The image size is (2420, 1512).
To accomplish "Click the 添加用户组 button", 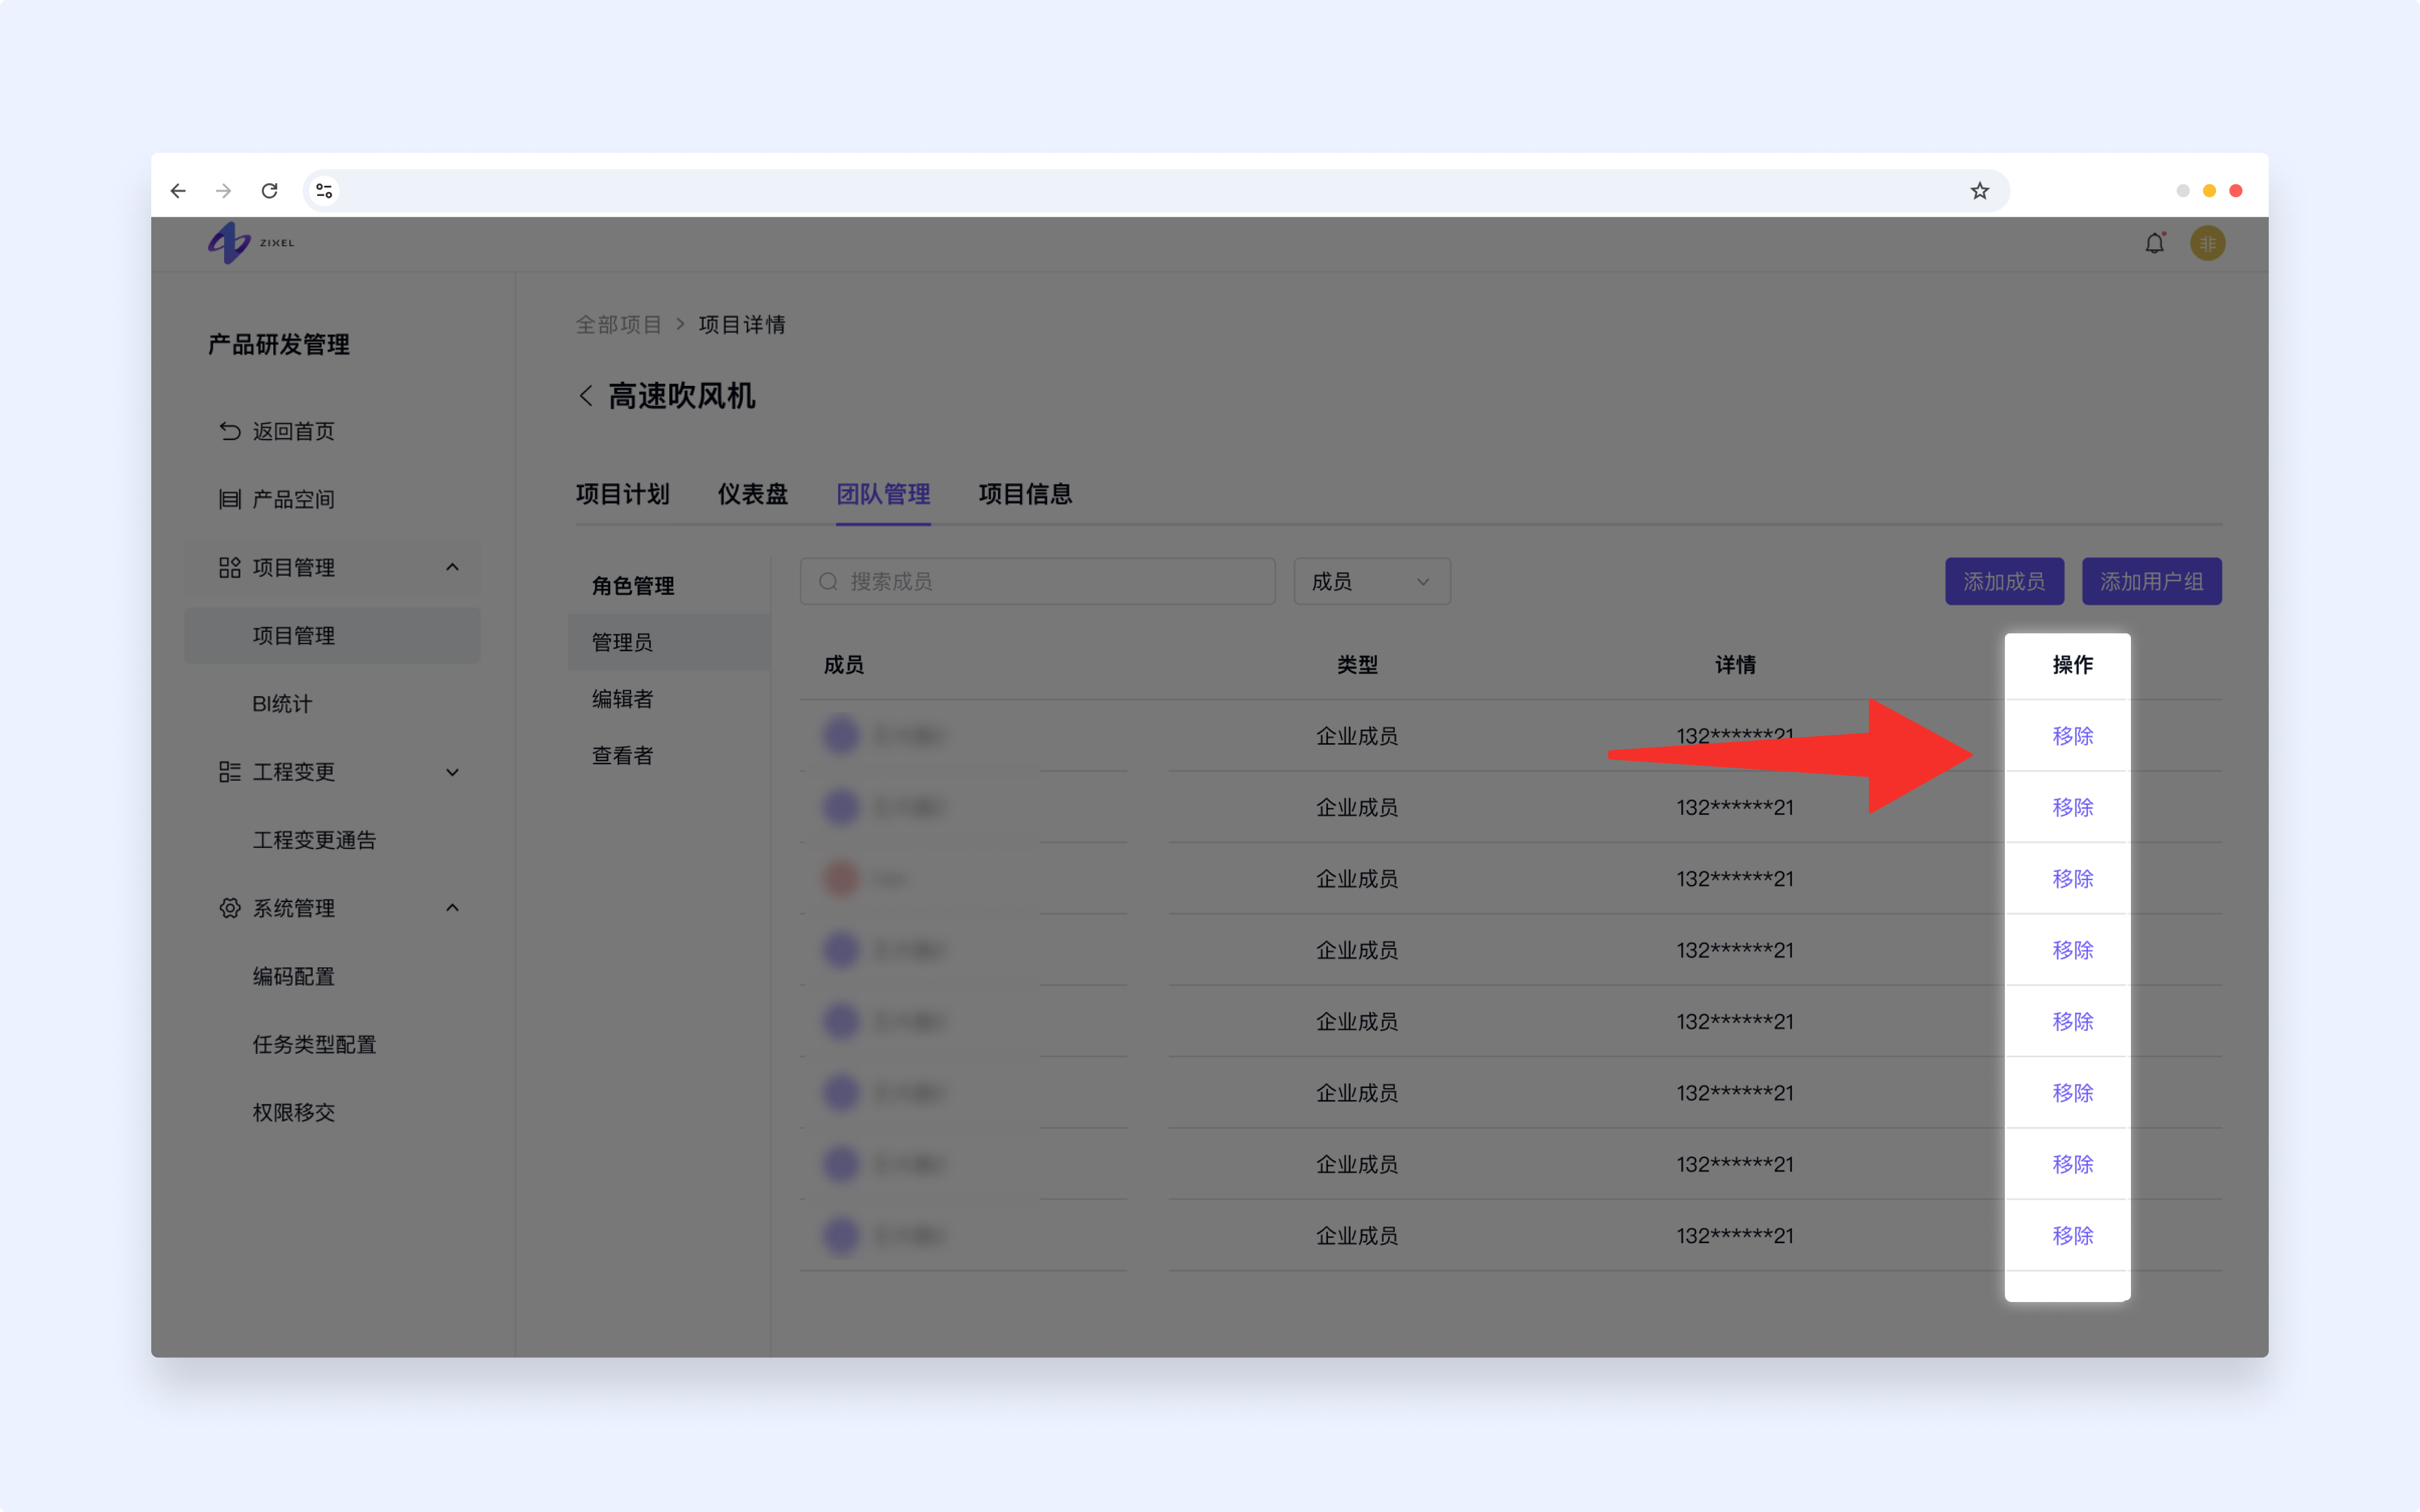I will pos(2151,581).
